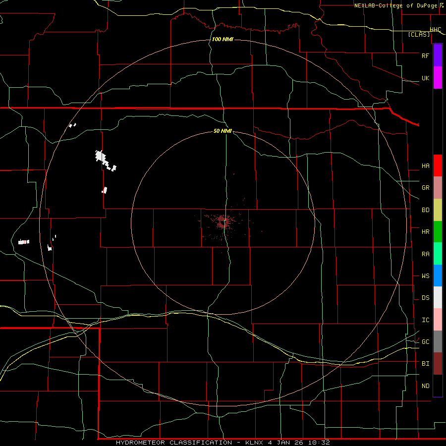Viewport: 446px width, 446px height.
Task: Click the brown biological echo cluster at radar center
Action: (223, 222)
